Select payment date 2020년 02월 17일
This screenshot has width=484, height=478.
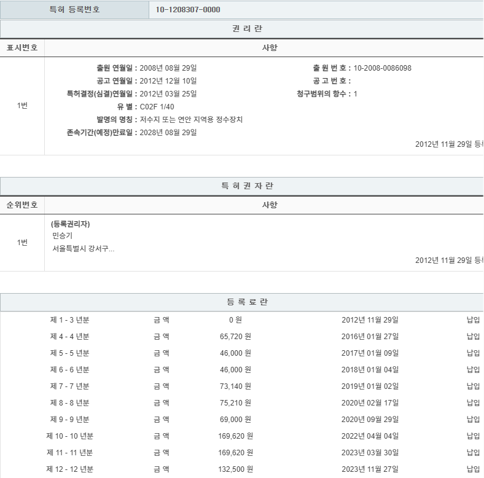coord(370,403)
